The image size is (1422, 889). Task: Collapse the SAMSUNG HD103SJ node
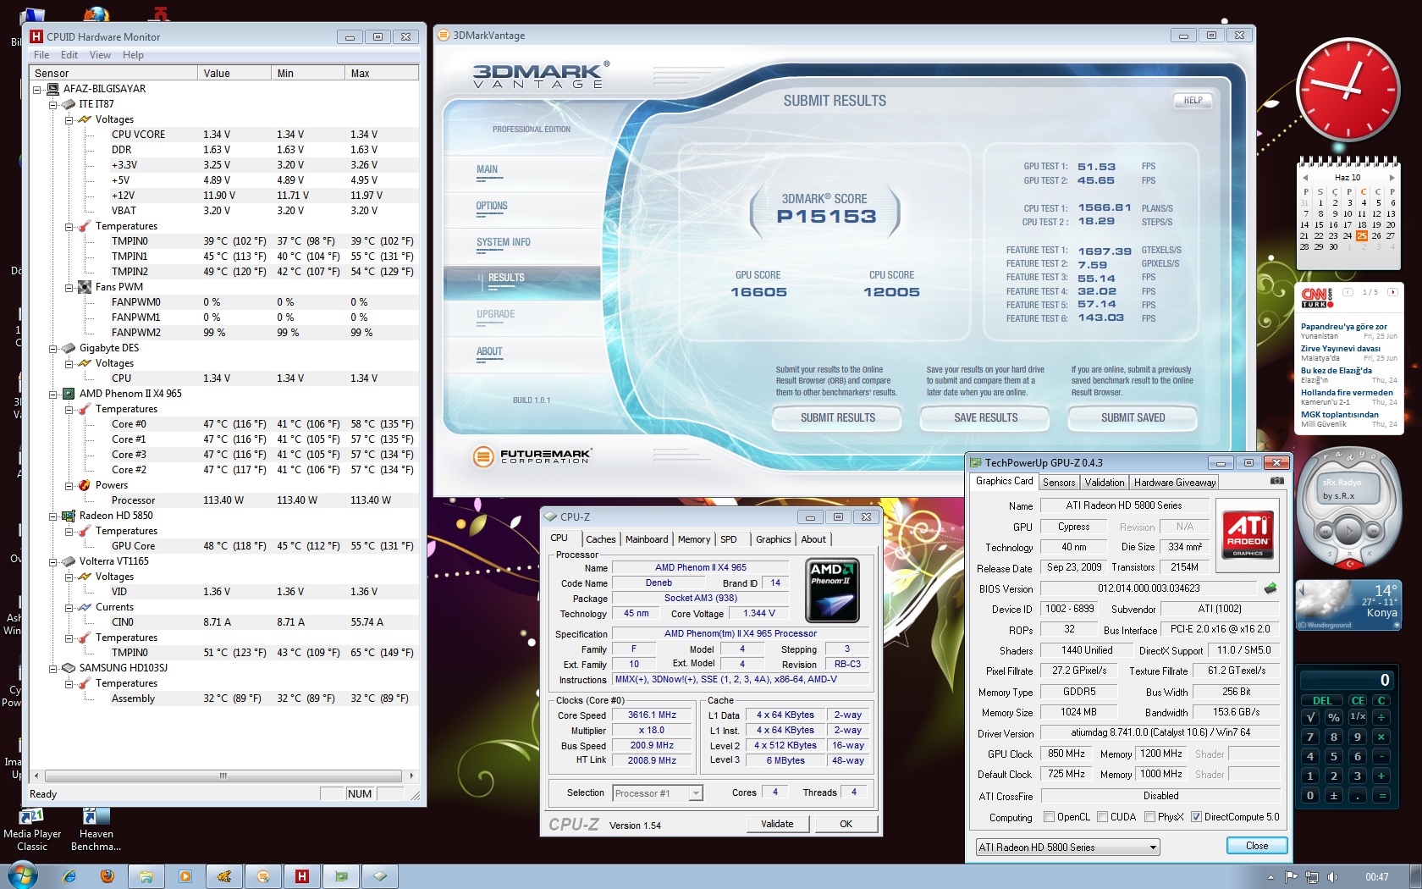(x=52, y=668)
